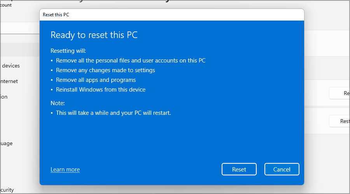Click the partially visible 'Rest' button behind the dialog
Screen dimensions: 350x194
pyautogui.click(x=339, y=121)
